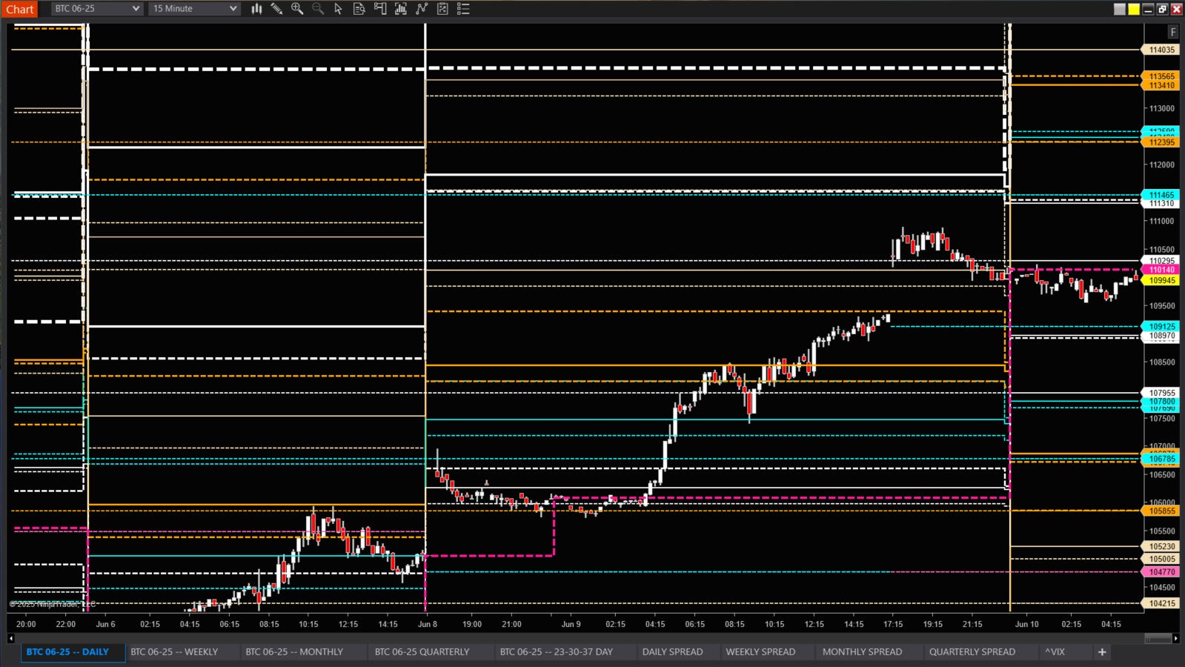Click the white 110295 price marker

[1161, 261]
